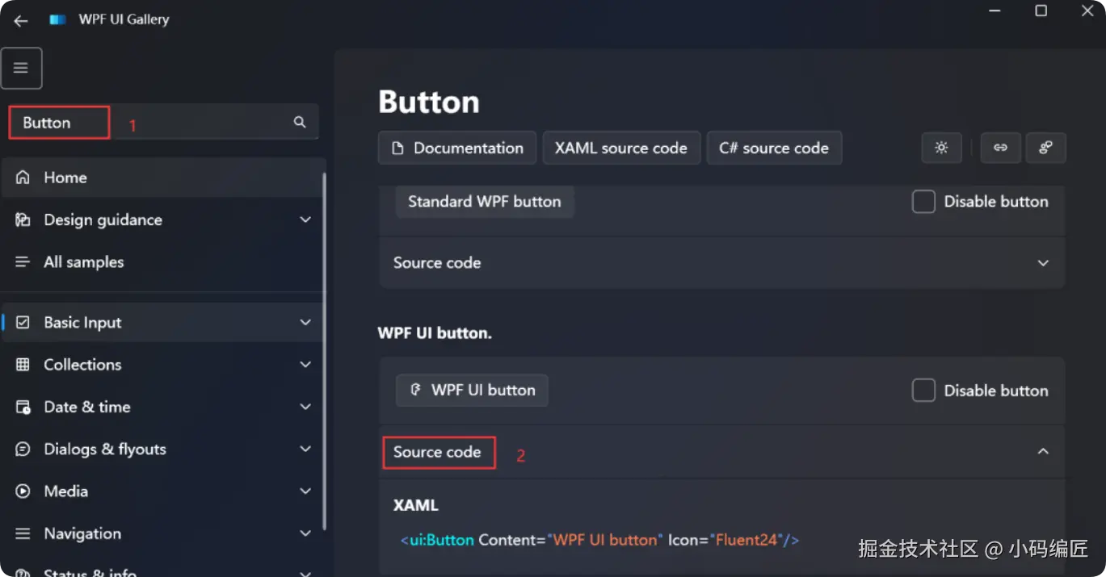Open the Documentation button
The height and width of the screenshot is (577, 1106).
click(457, 148)
